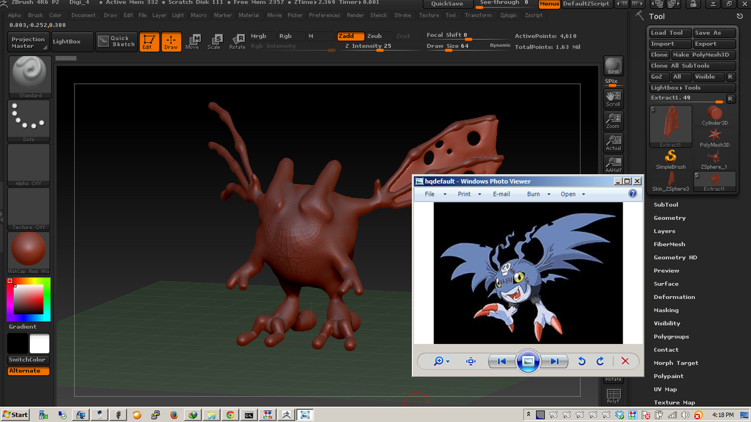Select the Rotate transform tool
Image resolution: width=751 pixels, height=422 pixels.
[237, 42]
